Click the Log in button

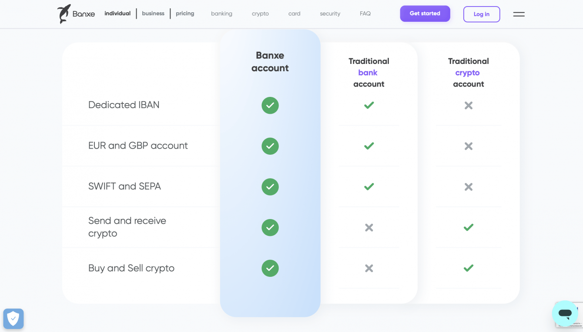(481, 14)
